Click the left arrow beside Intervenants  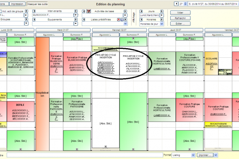point(34,11)
